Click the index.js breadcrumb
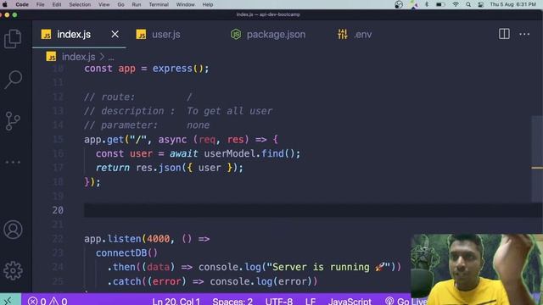Screen dimensions: 543x305 pos(78,57)
